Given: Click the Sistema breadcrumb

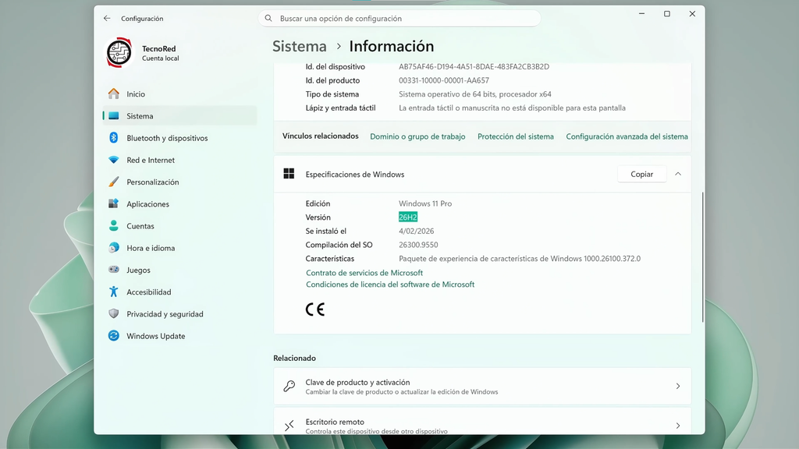Looking at the screenshot, I should pos(299,46).
